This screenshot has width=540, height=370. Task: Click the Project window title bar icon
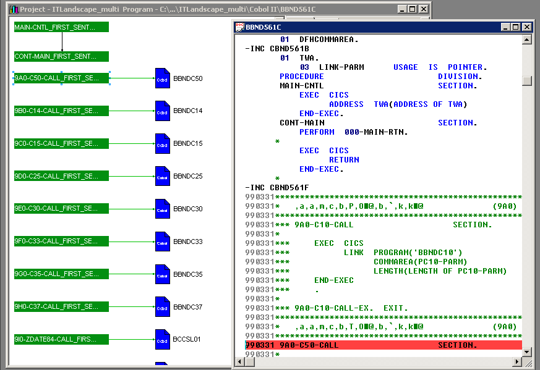[14, 9]
